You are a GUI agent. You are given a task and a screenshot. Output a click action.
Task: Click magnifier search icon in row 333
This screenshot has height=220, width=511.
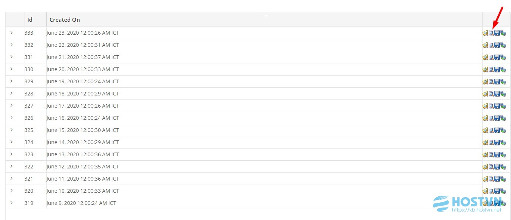click(x=491, y=33)
